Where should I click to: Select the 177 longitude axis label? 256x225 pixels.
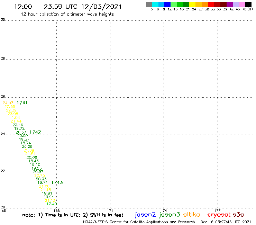pyautogui.click(x=218, y=211)
